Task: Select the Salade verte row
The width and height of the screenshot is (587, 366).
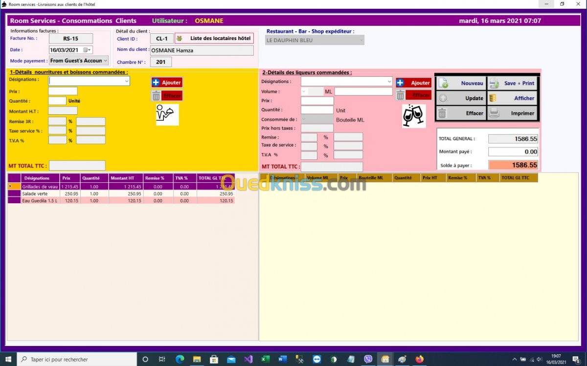Action: 121,194
